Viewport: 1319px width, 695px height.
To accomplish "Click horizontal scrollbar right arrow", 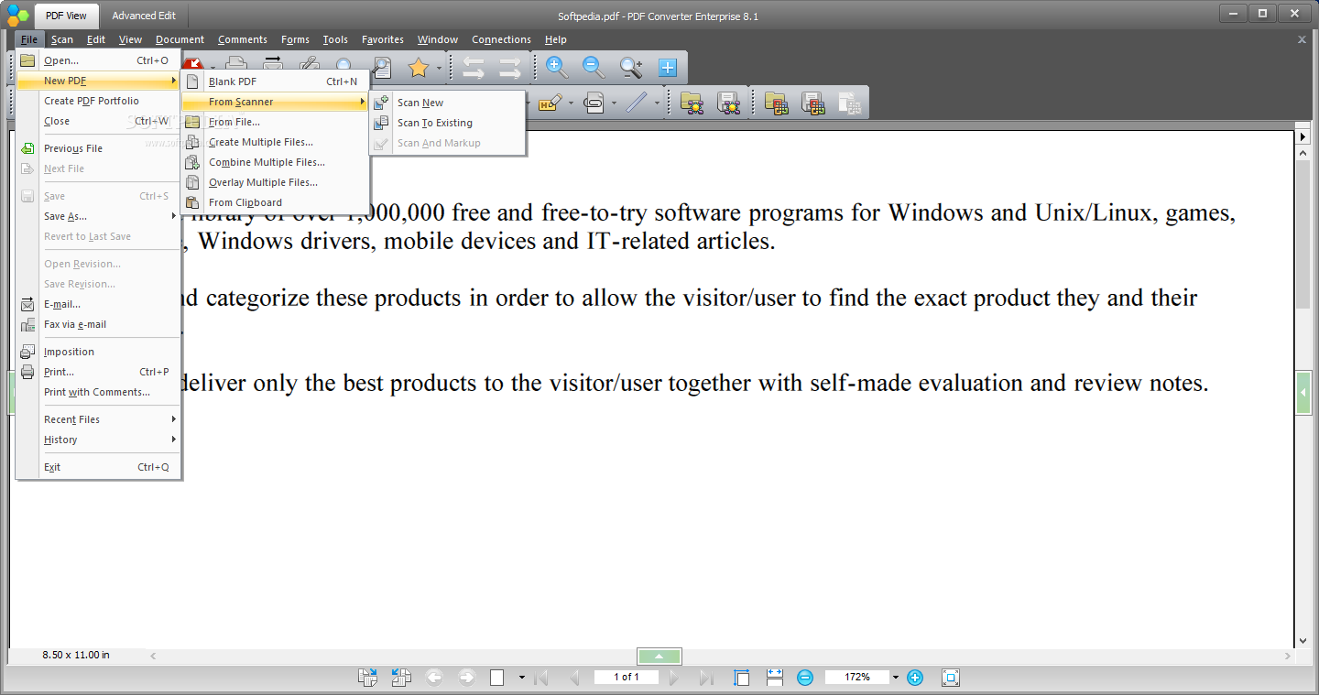I will (1288, 656).
